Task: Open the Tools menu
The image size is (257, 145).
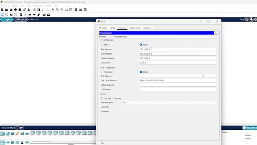Action: [29, 6]
